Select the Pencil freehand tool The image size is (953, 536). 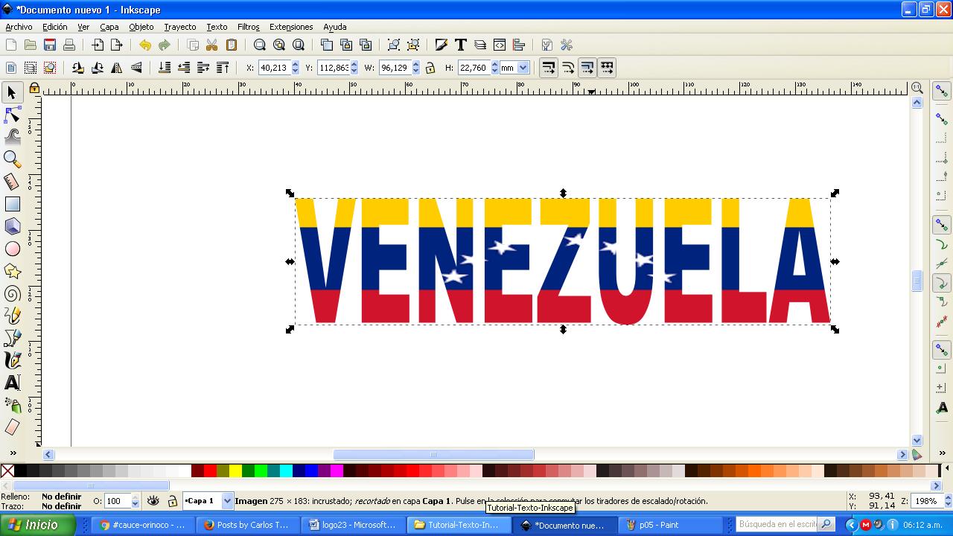(12, 316)
